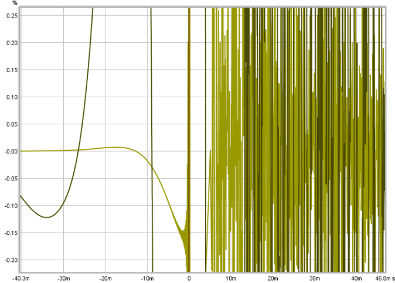Click the "-40.3m" time axis label

coord(21,278)
